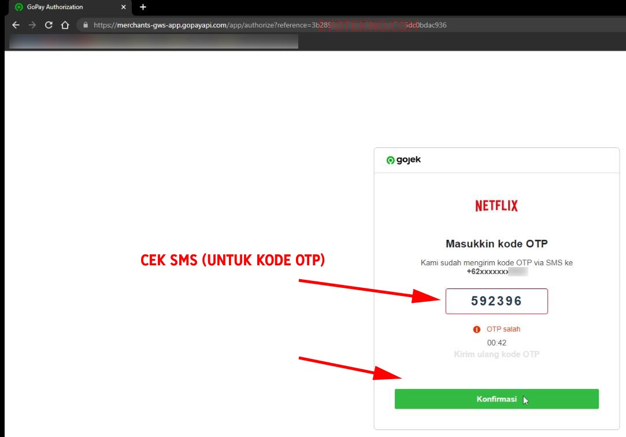
Task: Click the address bar URL
Action: [x=270, y=25]
